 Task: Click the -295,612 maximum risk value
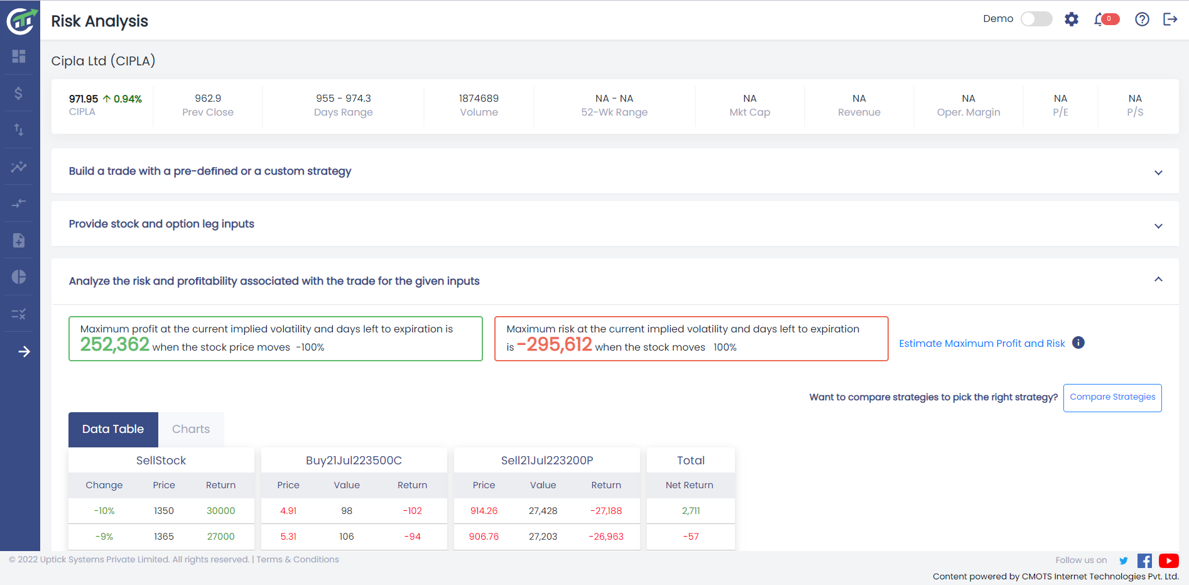click(555, 344)
